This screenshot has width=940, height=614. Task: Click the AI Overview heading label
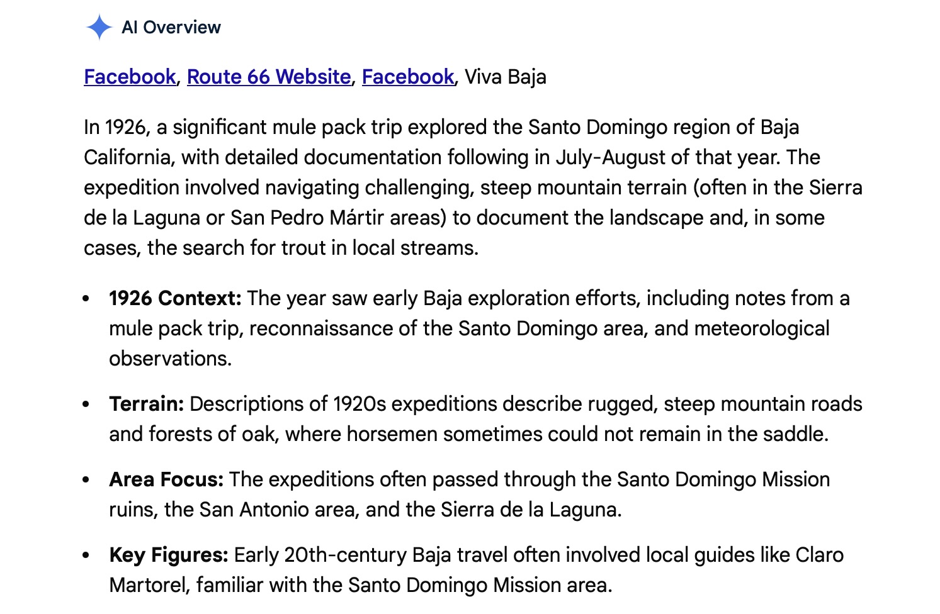[x=171, y=28]
